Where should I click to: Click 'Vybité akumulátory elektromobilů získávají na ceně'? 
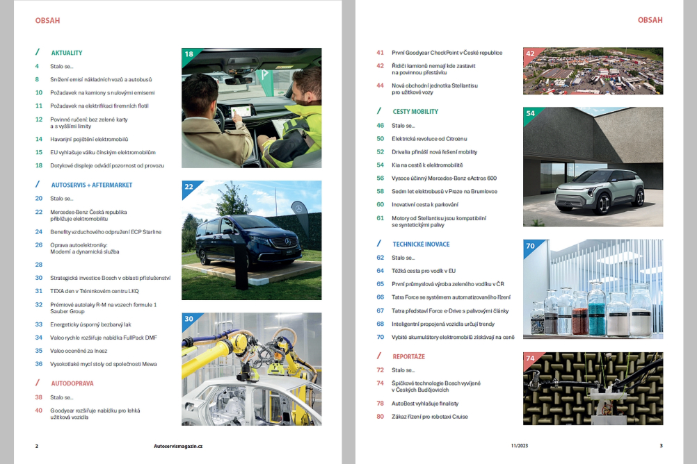point(453,338)
